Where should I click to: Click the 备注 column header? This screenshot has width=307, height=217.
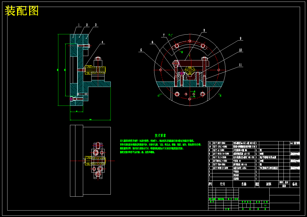(295, 184)
